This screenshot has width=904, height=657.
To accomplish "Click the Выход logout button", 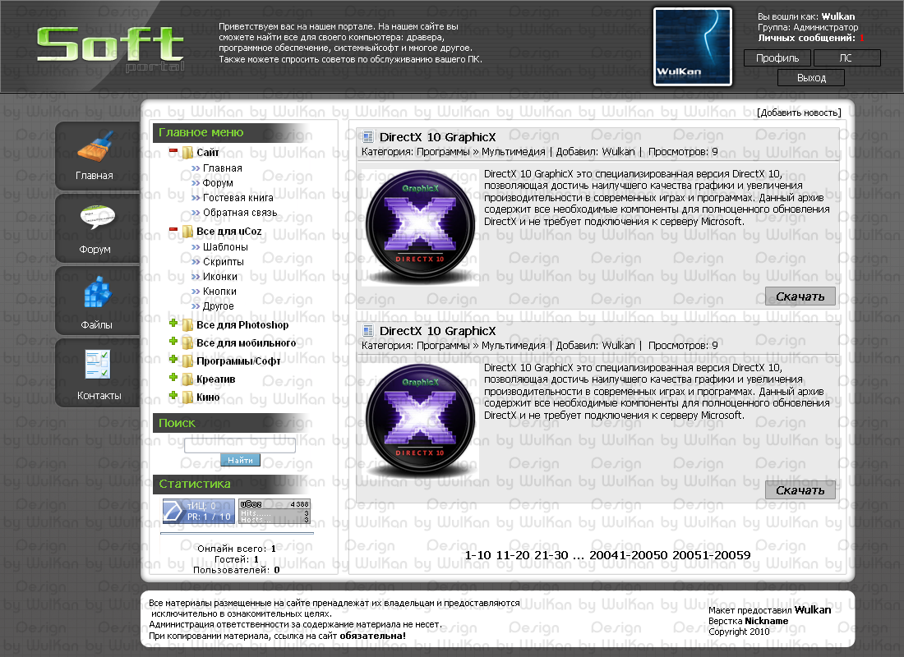I will [811, 78].
